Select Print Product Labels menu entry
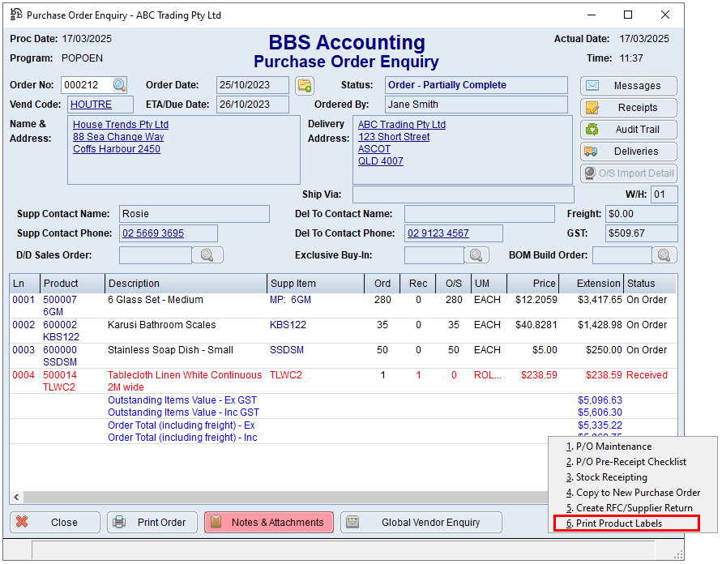 619,523
